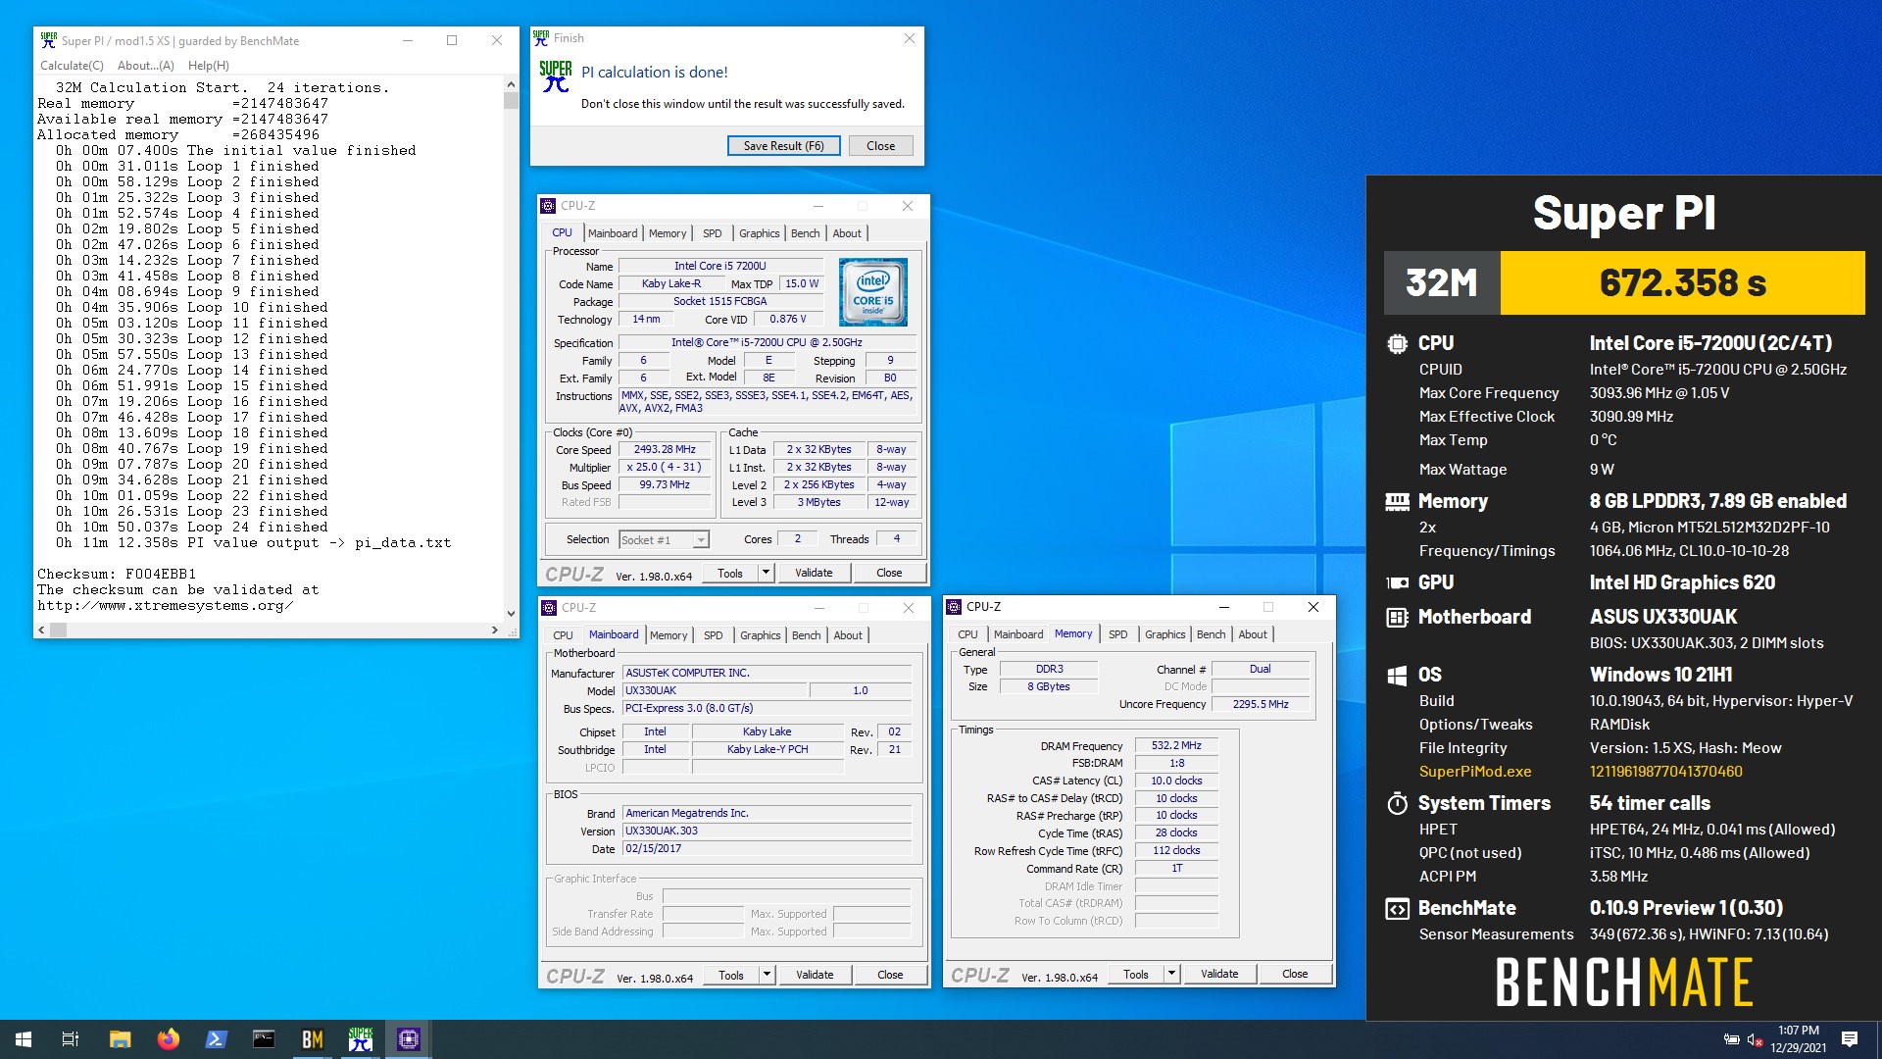Open Bench tab in the Memory CPU-Z window
This screenshot has width=1882, height=1059.
1211,634
